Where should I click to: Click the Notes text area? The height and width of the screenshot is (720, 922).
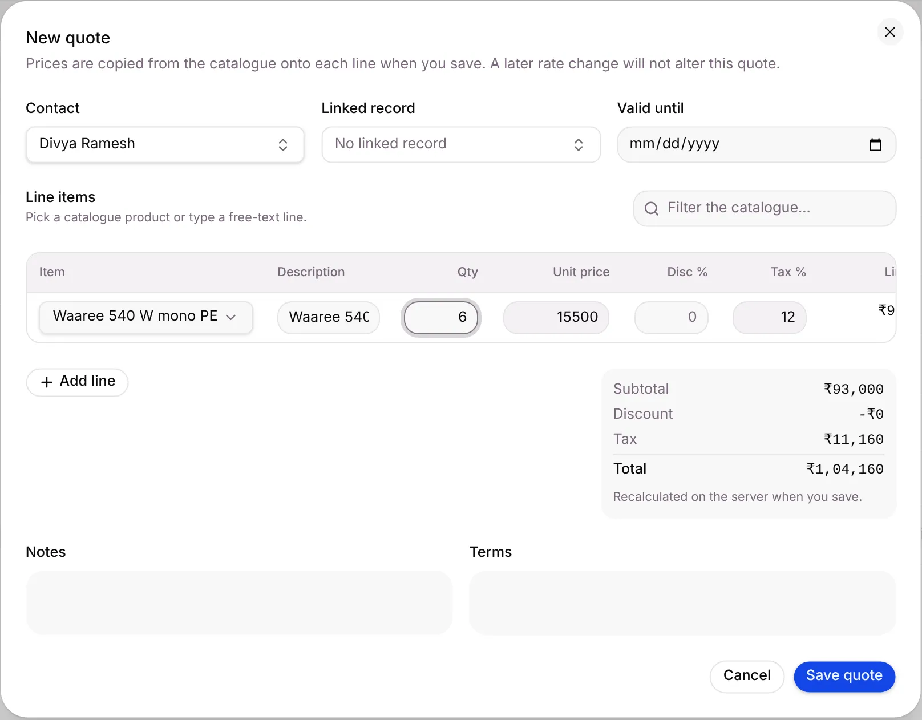pyautogui.click(x=239, y=602)
